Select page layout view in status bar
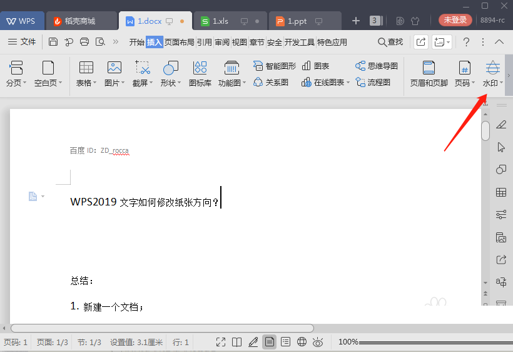This screenshot has width=513, height=352. (269, 342)
